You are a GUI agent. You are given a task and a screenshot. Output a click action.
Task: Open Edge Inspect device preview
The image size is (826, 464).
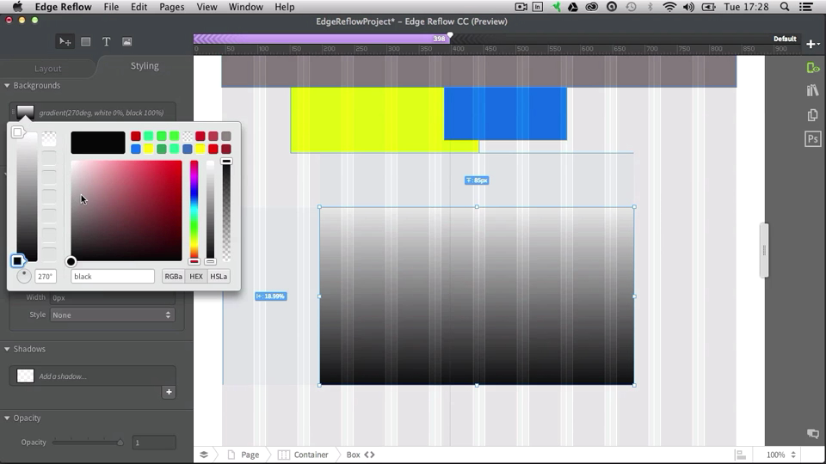pyautogui.click(x=813, y=68)
